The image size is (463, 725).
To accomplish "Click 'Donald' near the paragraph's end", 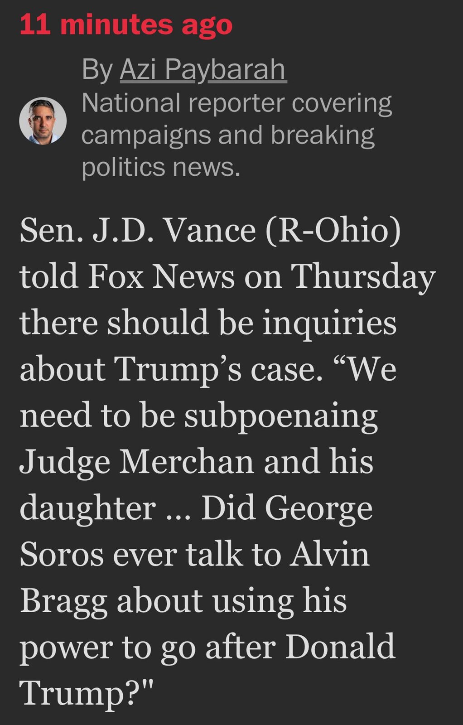I will 340,647.
